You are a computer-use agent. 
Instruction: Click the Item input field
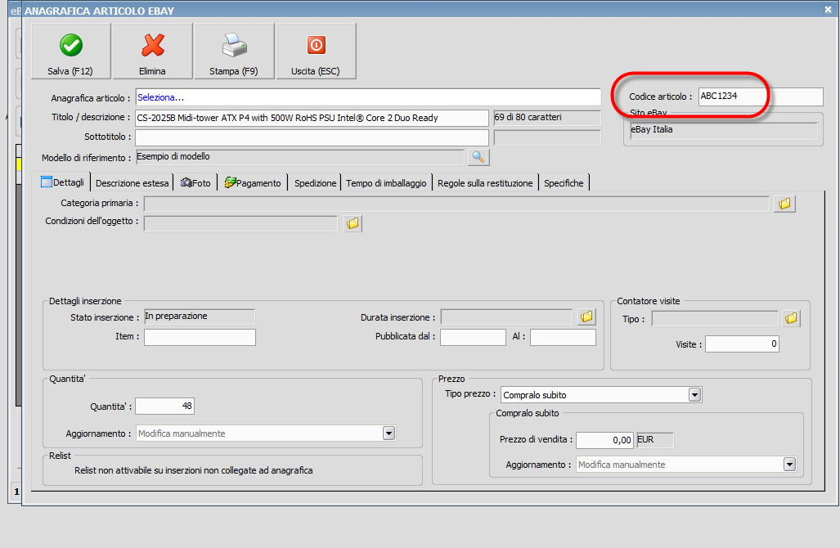point(200,337)
